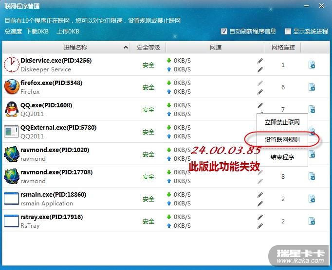The width and height of the screenshot is (332, 270).
Task: Edit download speed limit for QQ.exe
Action: click(260, 105)
